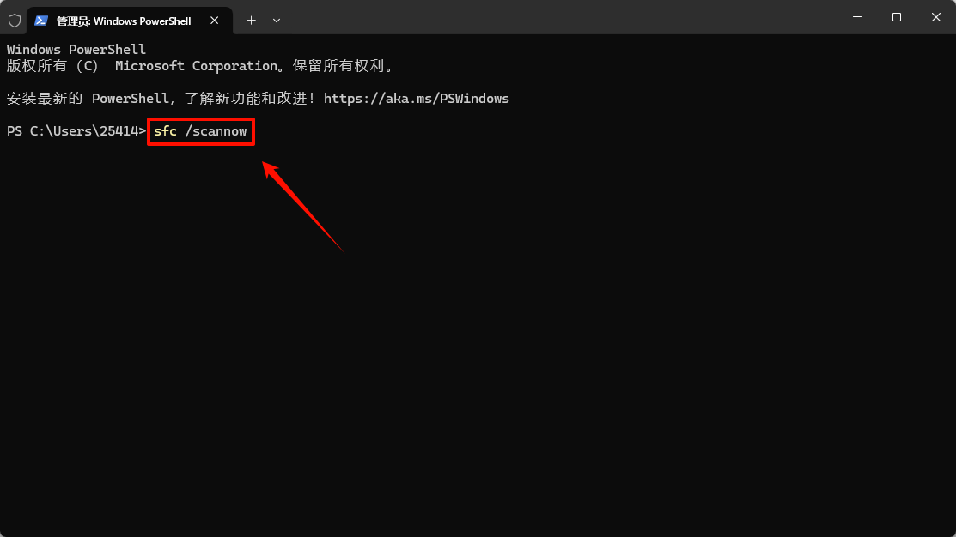Click the word sfc in the command
Screen dimensions: 956x537
click(165, 131)
